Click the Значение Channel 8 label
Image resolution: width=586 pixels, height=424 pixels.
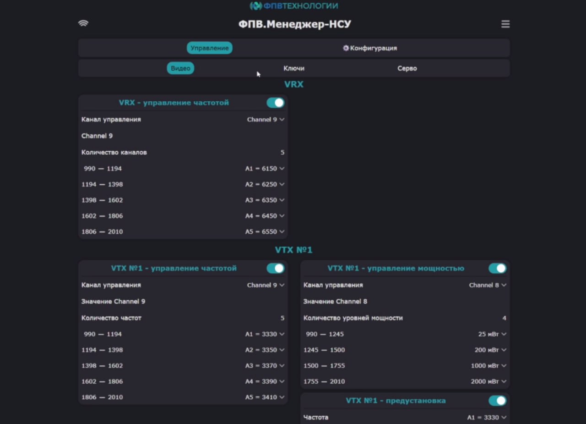coord(335,302)
